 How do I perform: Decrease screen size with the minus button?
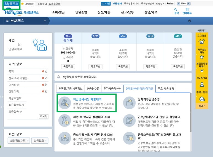[x=179, y=4]
